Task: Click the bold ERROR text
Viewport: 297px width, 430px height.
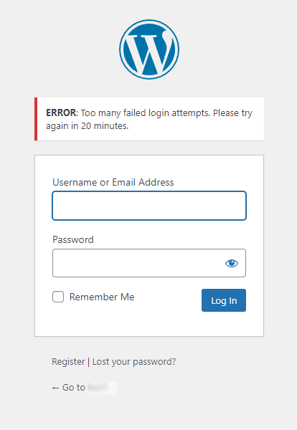Action: pyautogui.click(x=61, y=113)
